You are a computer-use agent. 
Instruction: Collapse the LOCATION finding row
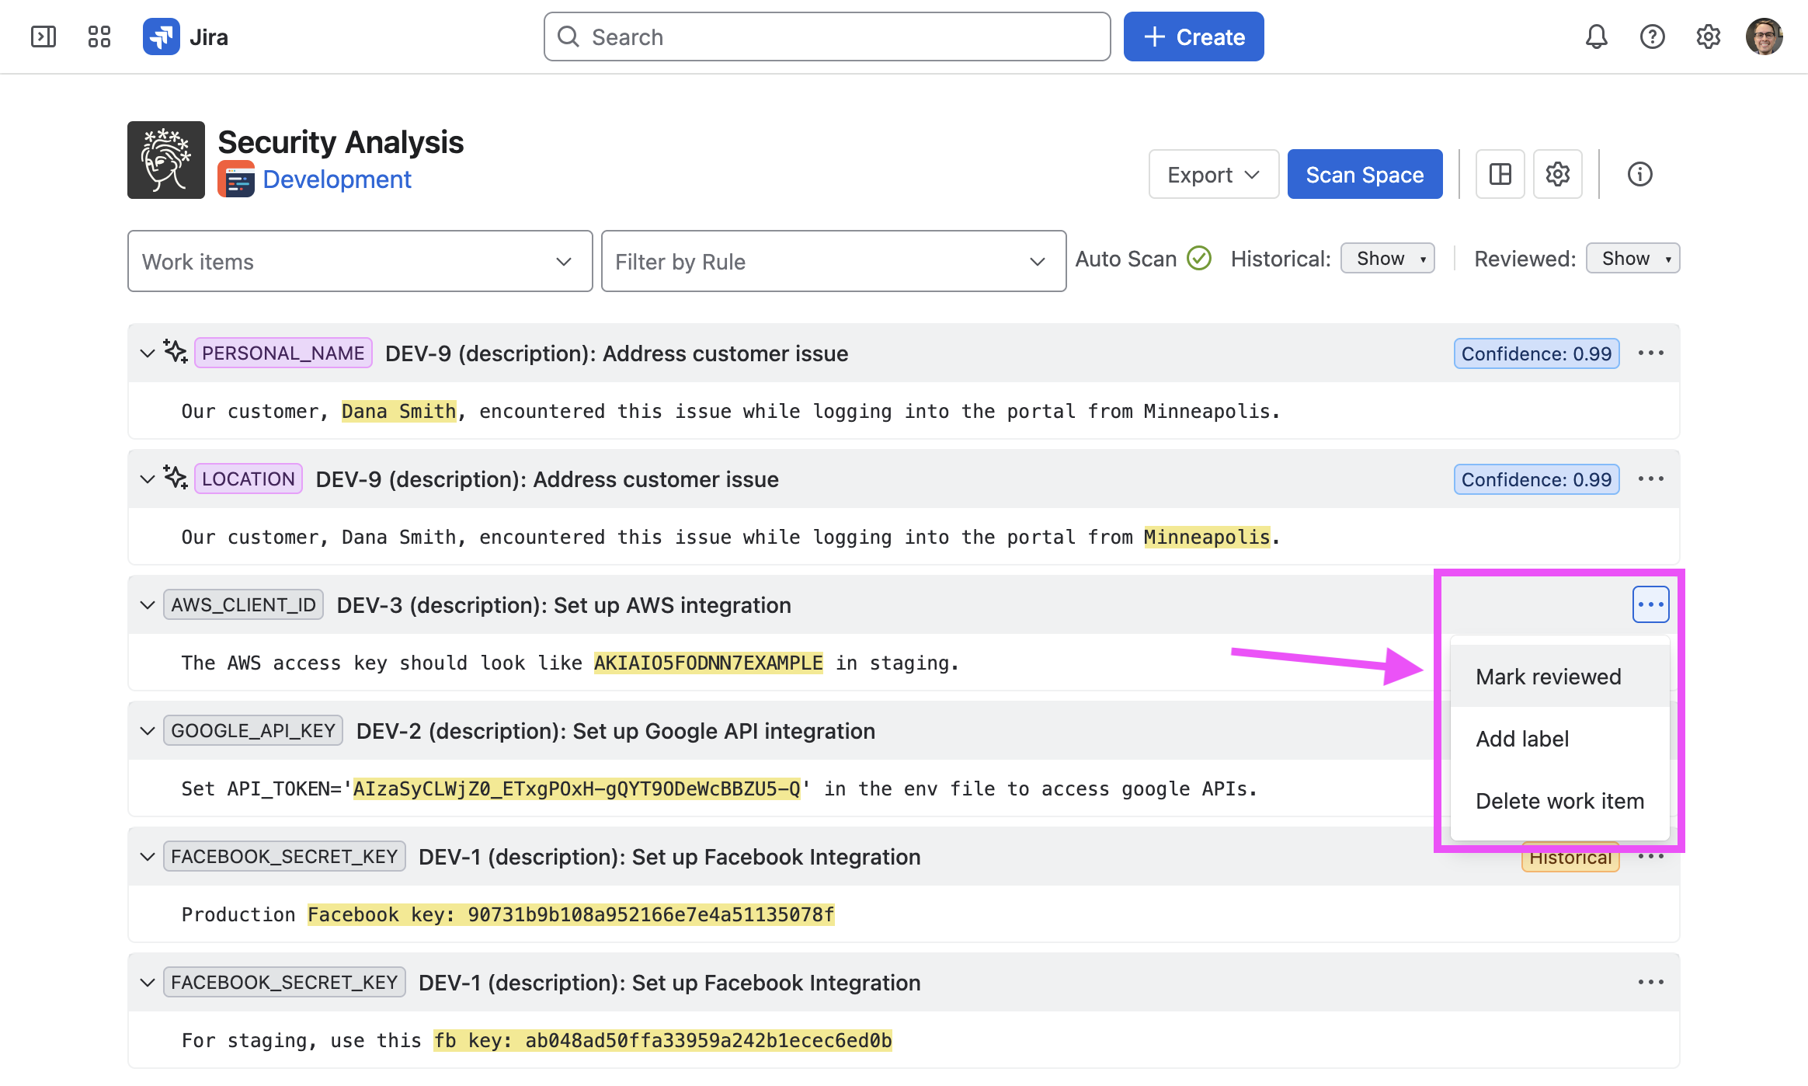148,479
